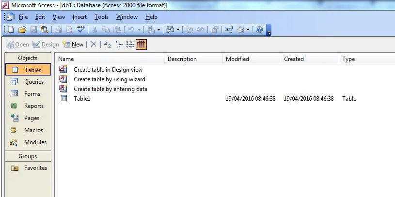Open the Tools menu
395x197 pixels.
click(x=101, y=17)
